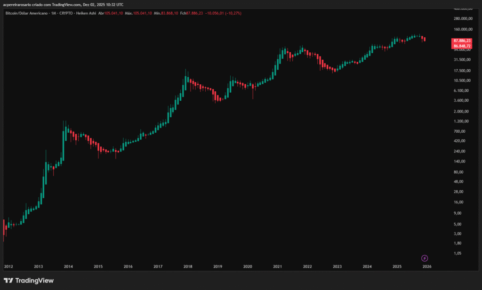The image size is (482, 290).
Task: Click the Bitcoin/Dólar Americano symbol title
Action: (x=26, y=13)
